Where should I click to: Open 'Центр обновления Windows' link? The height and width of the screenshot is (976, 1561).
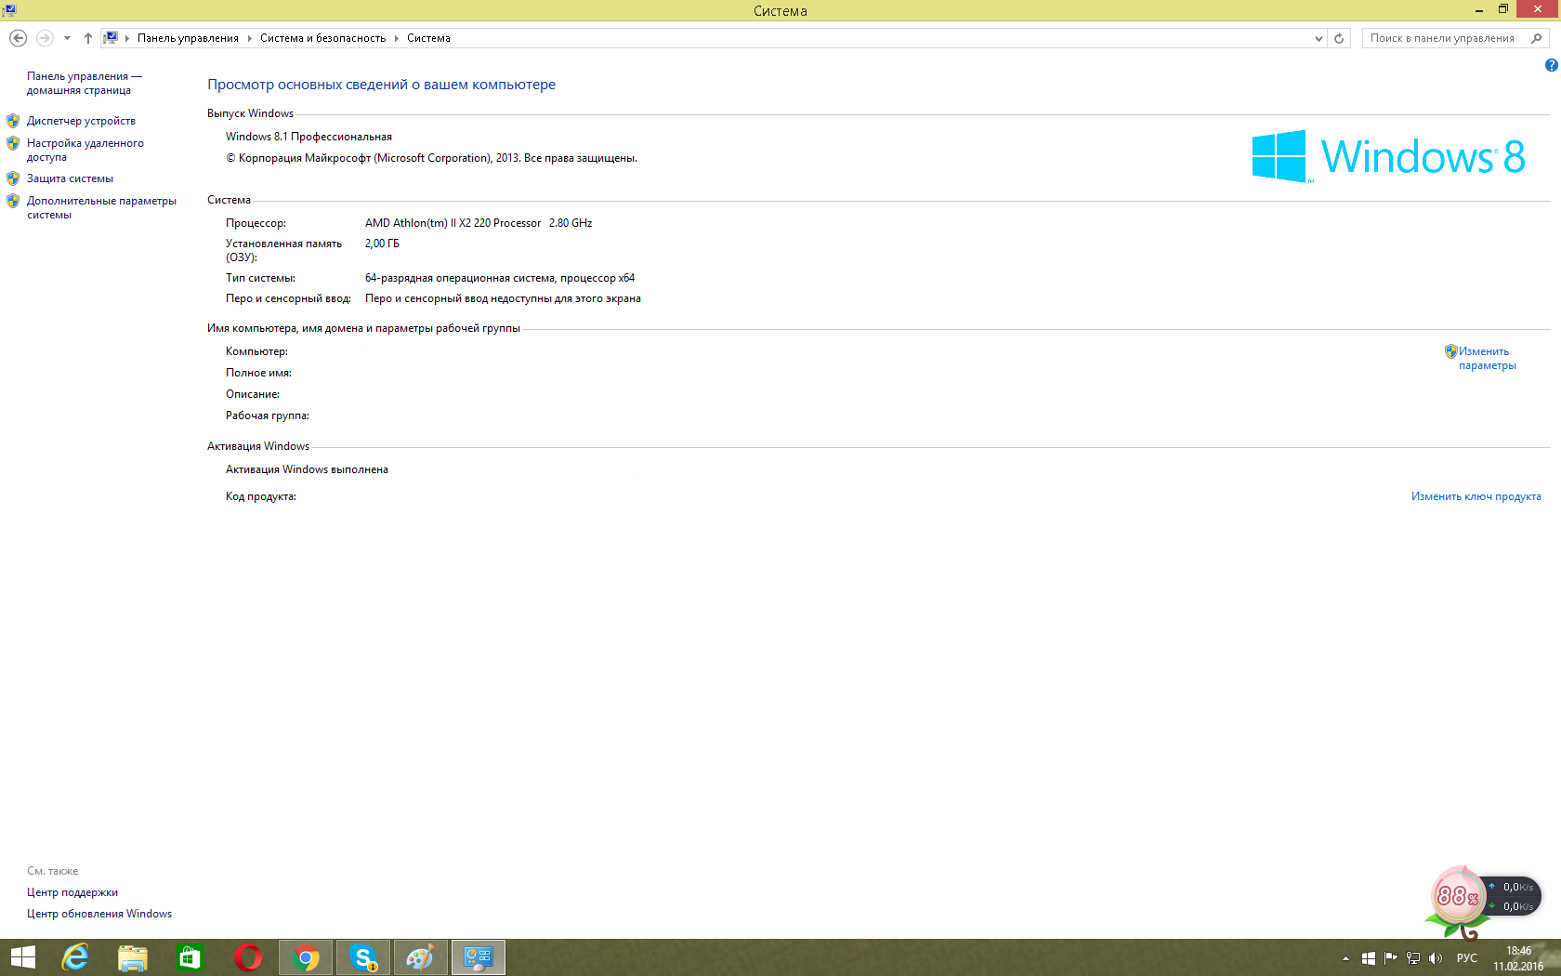click(x=99, y=914)
